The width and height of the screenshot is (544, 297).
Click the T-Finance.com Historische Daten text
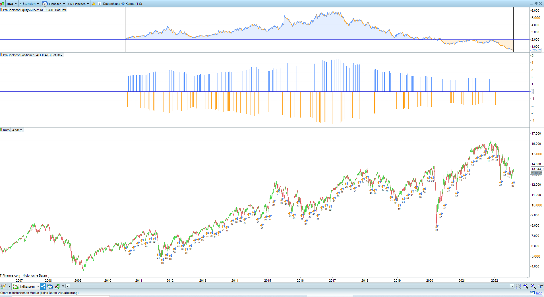[x=24, y=275]
